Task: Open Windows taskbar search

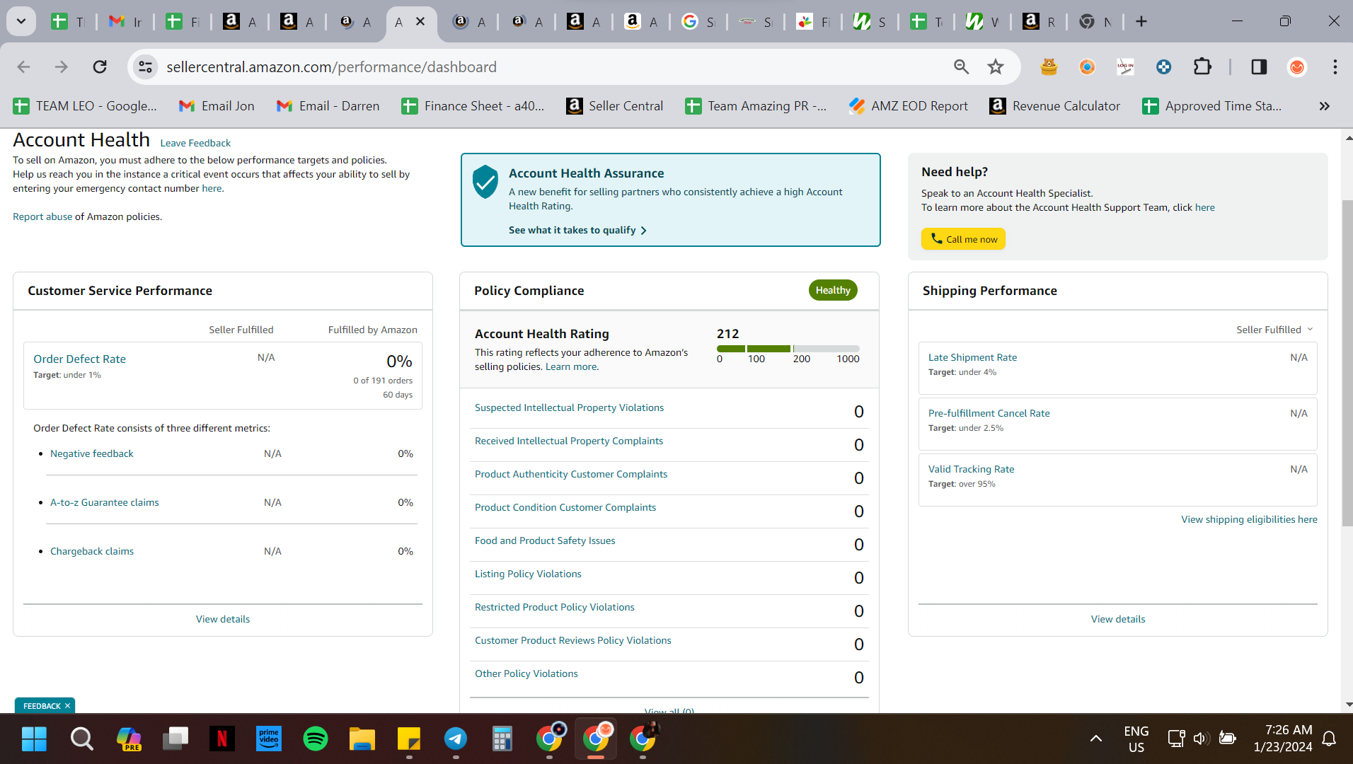Action: coord(81,739)
